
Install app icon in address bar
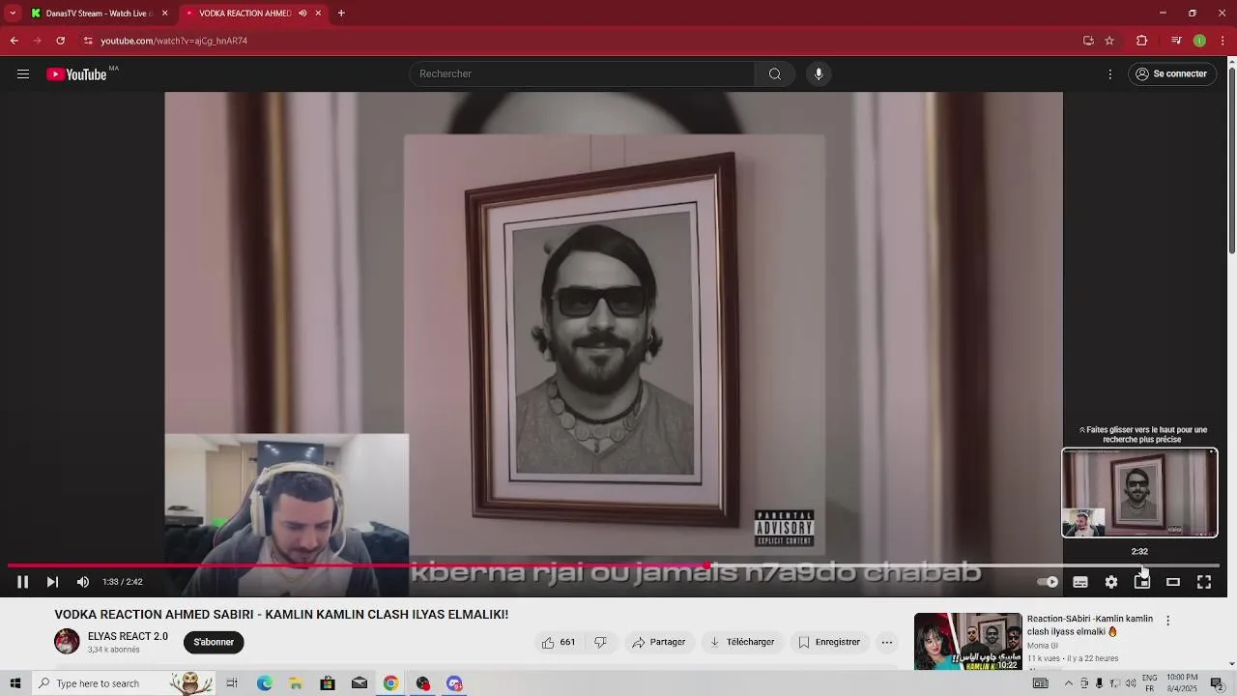1088,41
